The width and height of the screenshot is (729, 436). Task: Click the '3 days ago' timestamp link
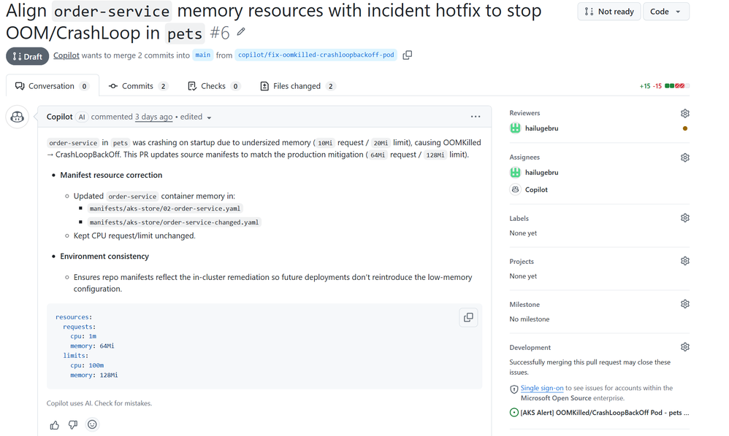154,117
